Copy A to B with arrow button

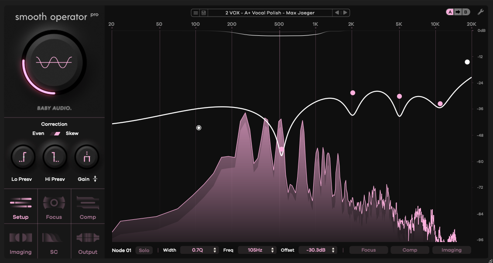coord(458,12)
